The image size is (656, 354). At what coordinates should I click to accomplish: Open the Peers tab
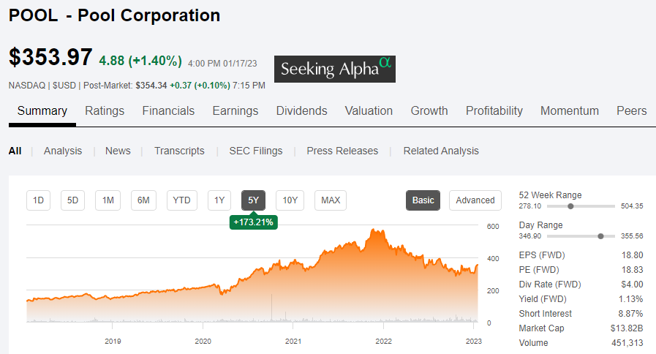coord(631,111)
